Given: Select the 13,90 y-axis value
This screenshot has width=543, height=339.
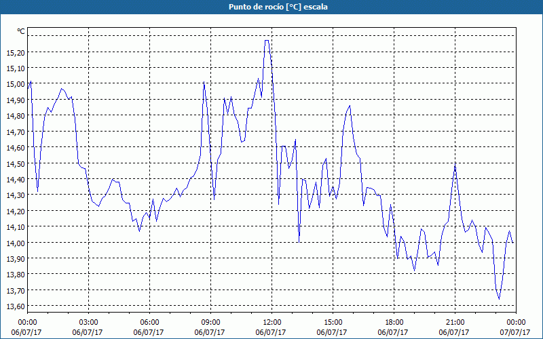Looking at the screenshot, I should [x=16, y=259].
